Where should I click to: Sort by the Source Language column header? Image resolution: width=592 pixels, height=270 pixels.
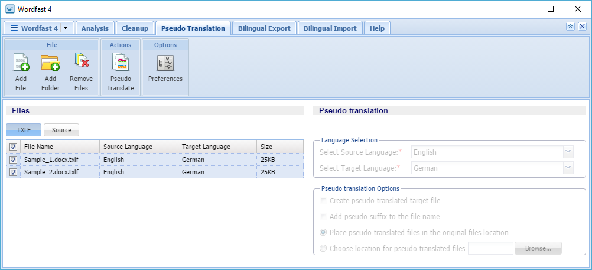click(x=139, y=147)
